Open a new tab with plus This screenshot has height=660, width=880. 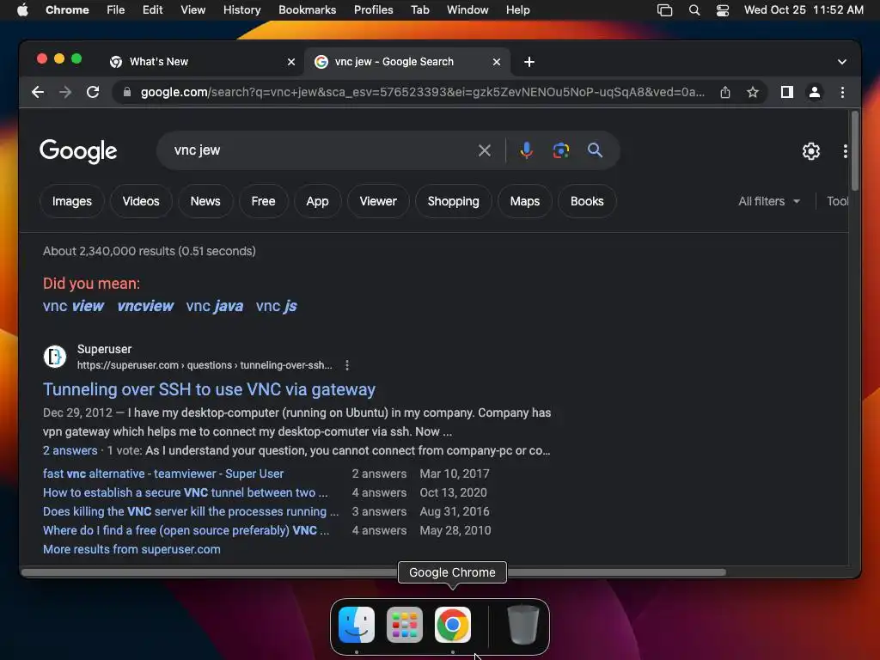(x=529, y=62)
